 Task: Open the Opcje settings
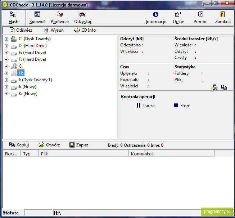pyautogui.click(x=178, y=18)
